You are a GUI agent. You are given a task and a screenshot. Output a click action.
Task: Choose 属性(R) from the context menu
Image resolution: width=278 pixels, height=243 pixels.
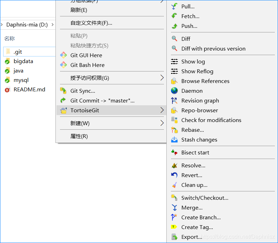(111, 136)
